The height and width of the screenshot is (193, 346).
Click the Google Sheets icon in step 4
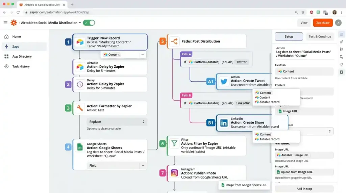(80, 147)
